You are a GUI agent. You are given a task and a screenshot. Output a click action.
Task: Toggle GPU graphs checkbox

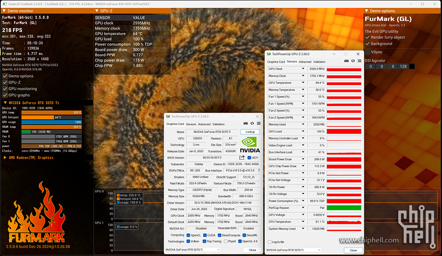(5, 95)
